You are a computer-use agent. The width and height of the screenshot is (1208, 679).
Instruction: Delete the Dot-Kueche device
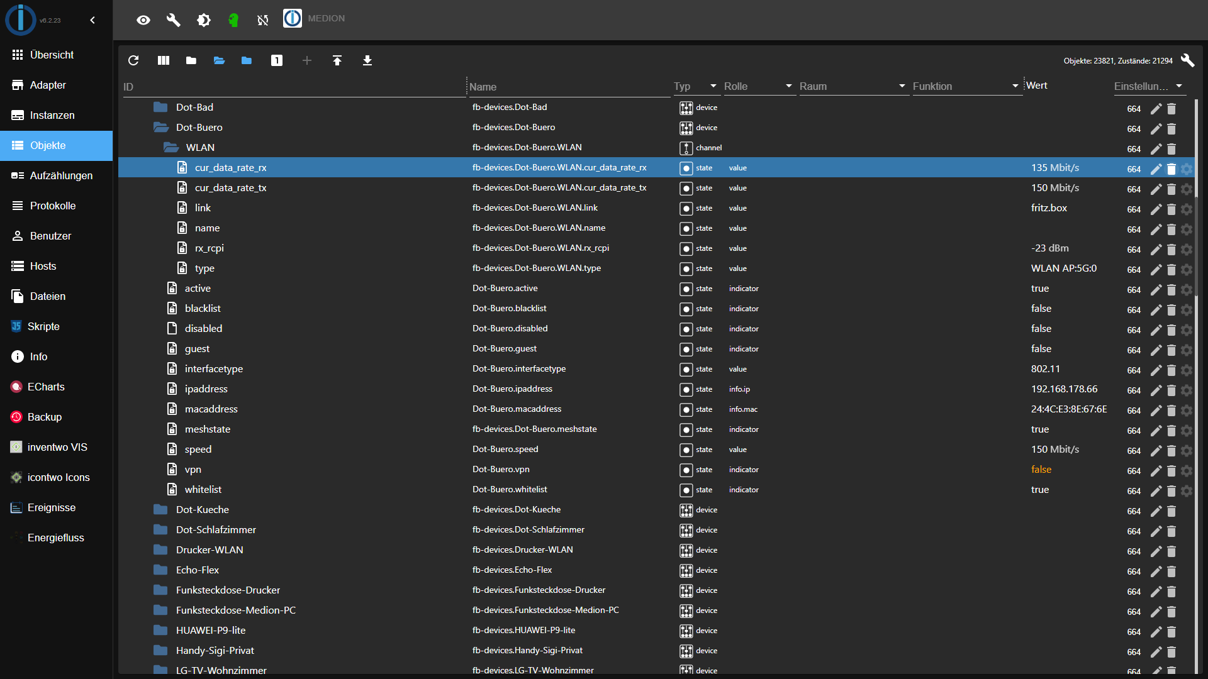coord(1172,511)
